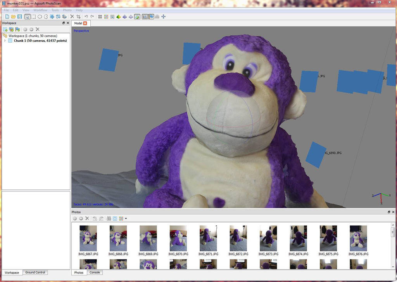Float the Photos panel via its undock button
397x282 pixels.
point(389,212)
